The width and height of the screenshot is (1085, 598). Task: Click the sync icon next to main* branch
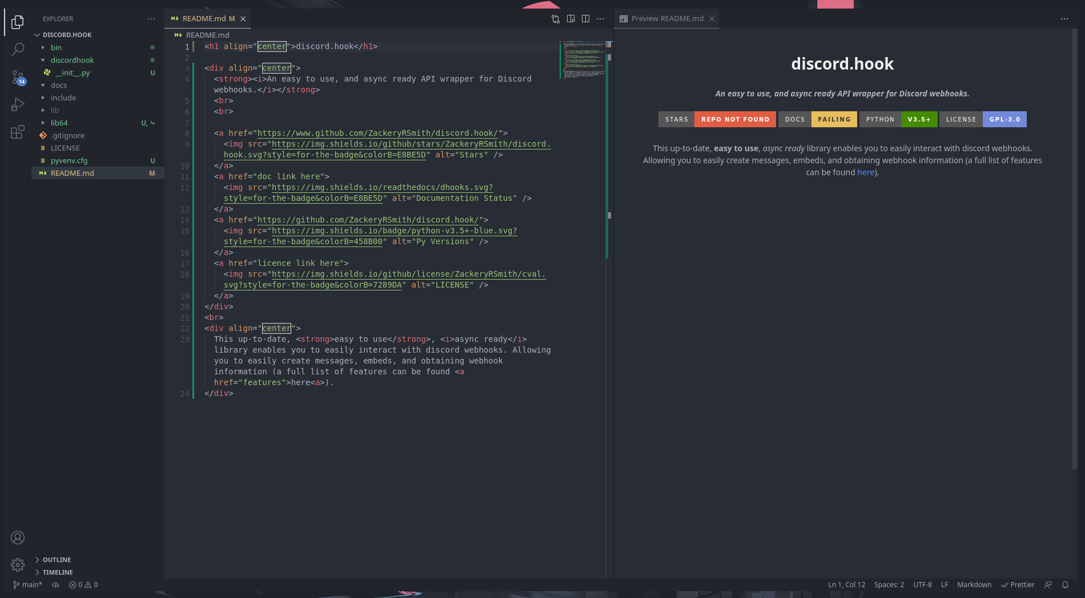(x=55, y=585)
